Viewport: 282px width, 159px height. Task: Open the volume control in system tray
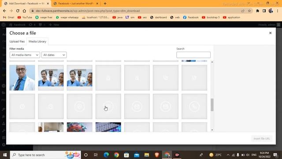pyautogui.click(x=248, y=155)
